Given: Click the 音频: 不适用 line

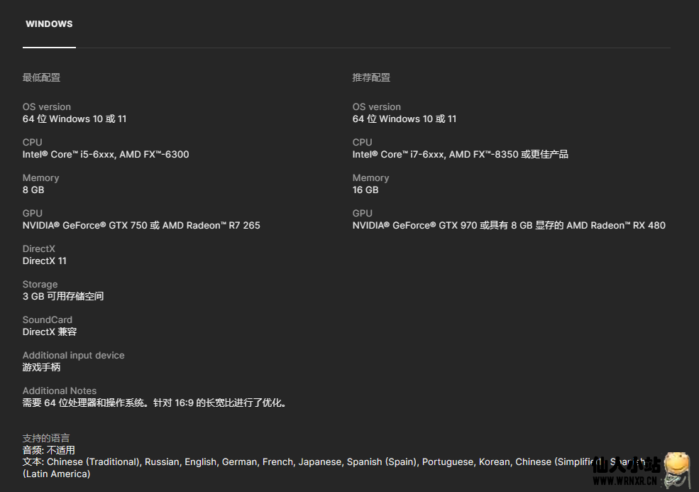Looking at the screenshot, I should (x=48, y=450).
